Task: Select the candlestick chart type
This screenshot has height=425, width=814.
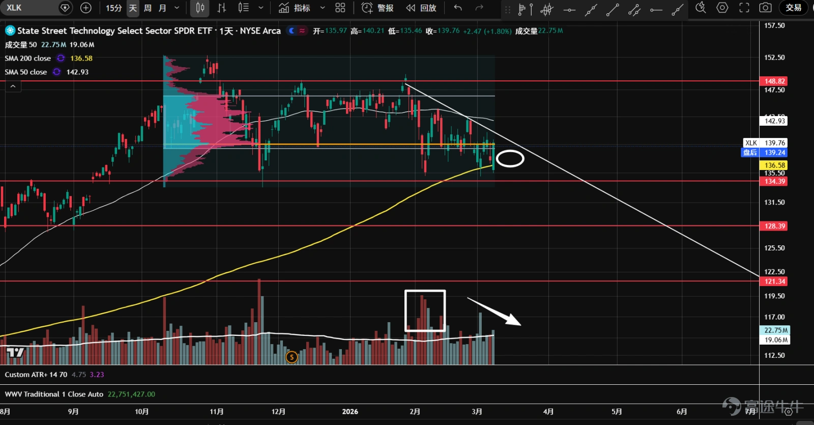Action: [200, 8]
